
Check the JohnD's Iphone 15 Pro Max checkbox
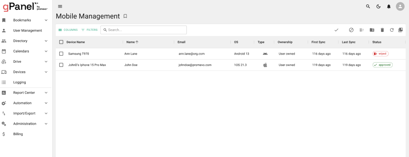[x=61, y=65]
